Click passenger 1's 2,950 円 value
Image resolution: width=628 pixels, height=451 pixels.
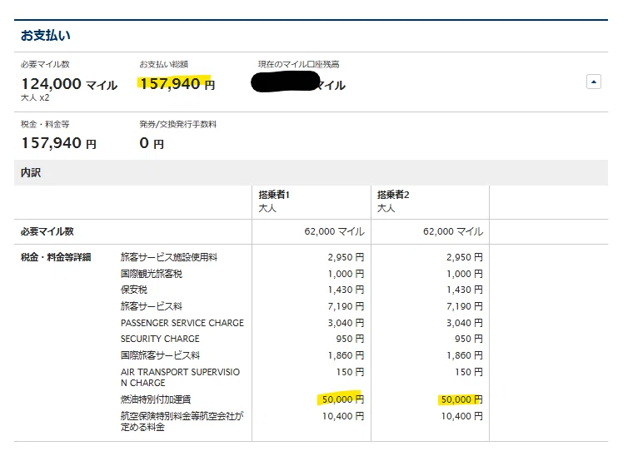tap(346, 257)
